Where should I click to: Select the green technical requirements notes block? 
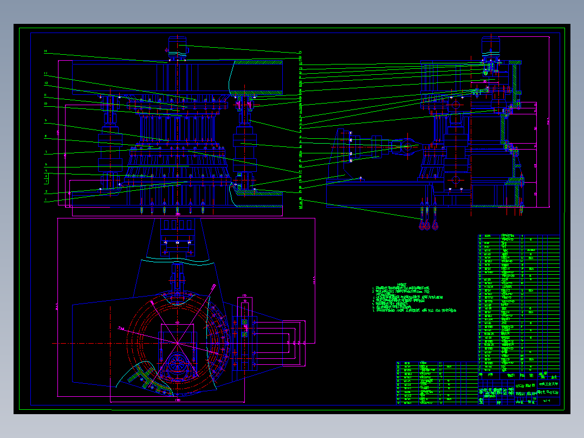coord(414,298)
